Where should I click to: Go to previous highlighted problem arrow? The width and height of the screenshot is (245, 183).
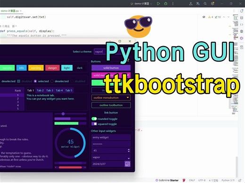tap(224, 17)
